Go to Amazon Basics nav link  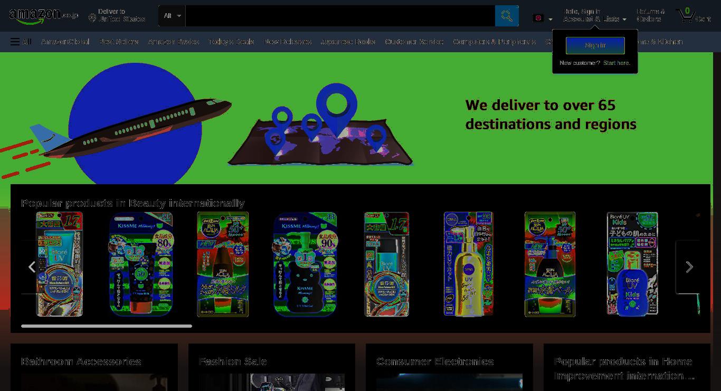tap(174, 42)
